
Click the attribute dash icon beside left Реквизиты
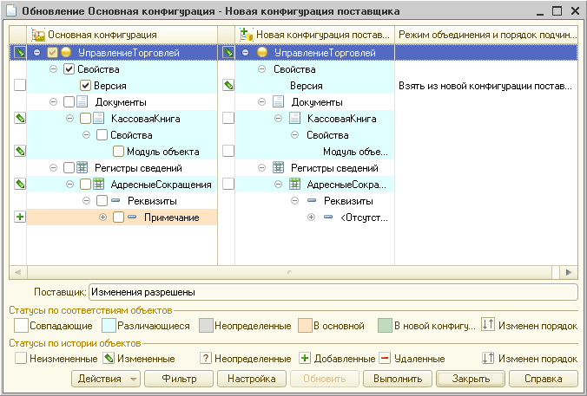click(x=115, y=201)
